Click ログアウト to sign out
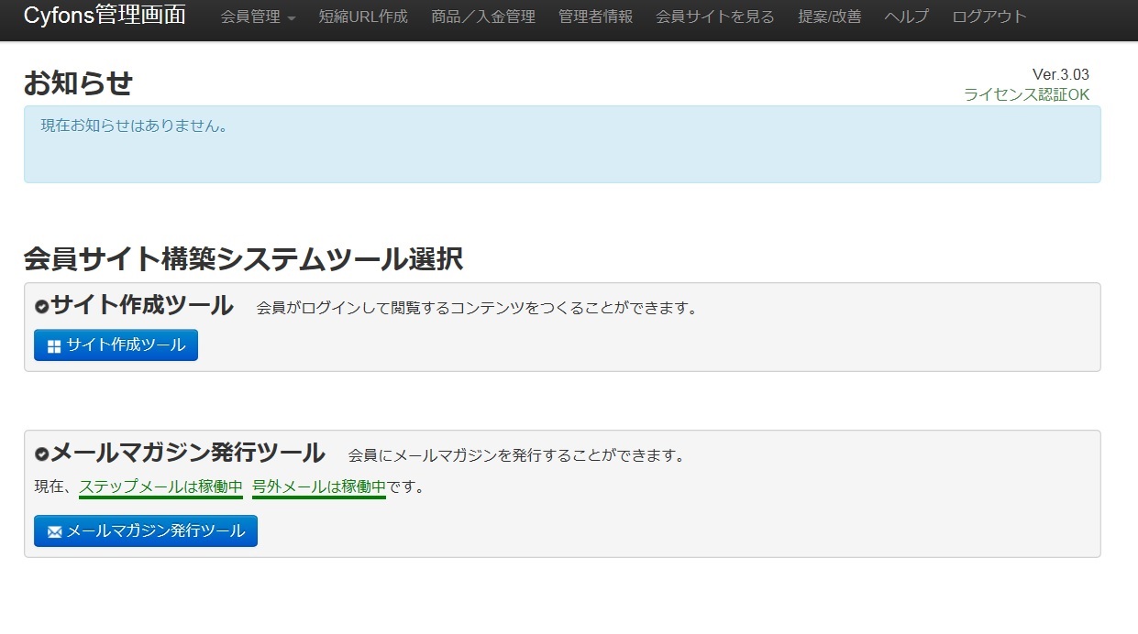 (x=989, y=16)
